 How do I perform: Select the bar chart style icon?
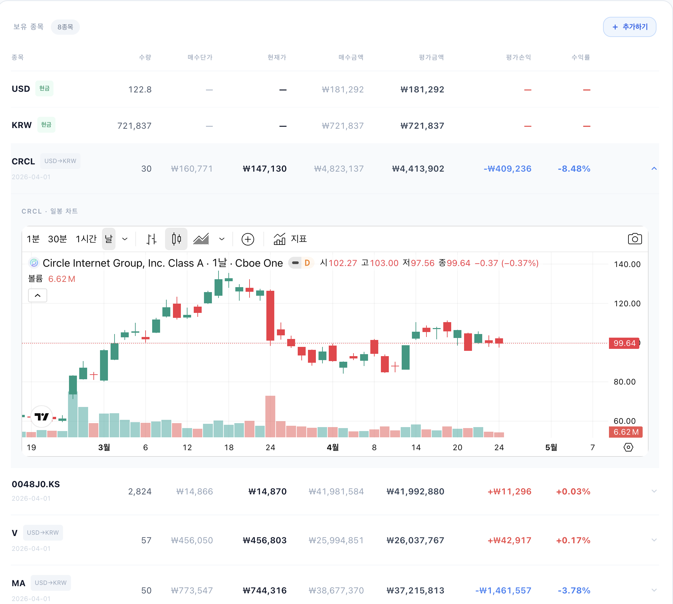click(x=151, y=239)
